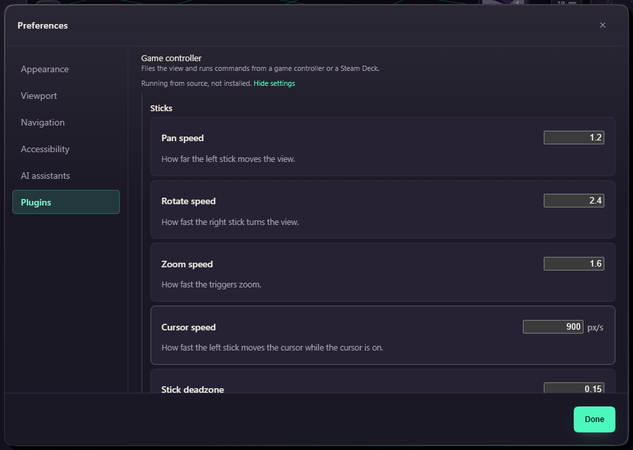633x450 pixels.
Task: Select the Plugins section
Action: click(x=66, y=202)
